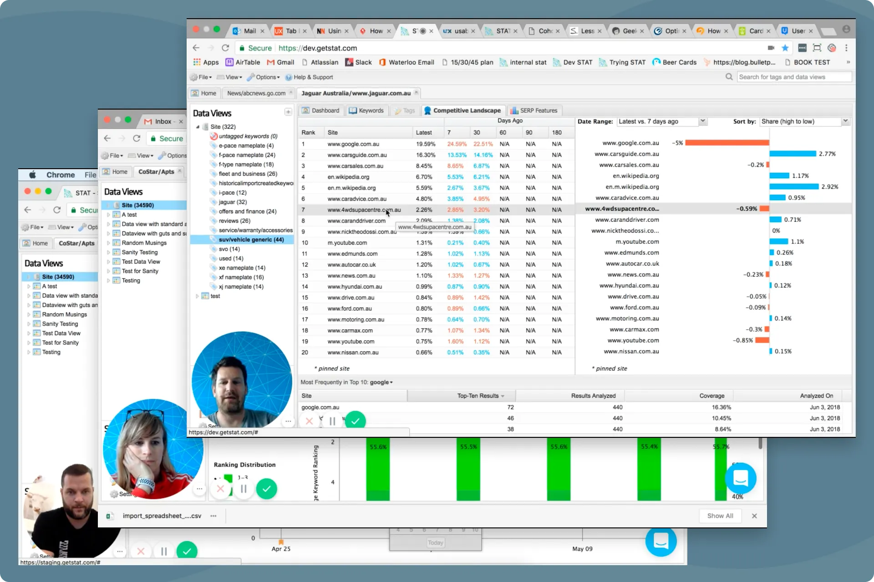Sort by the Top-Ten Results column

click(x=461, y=396)
